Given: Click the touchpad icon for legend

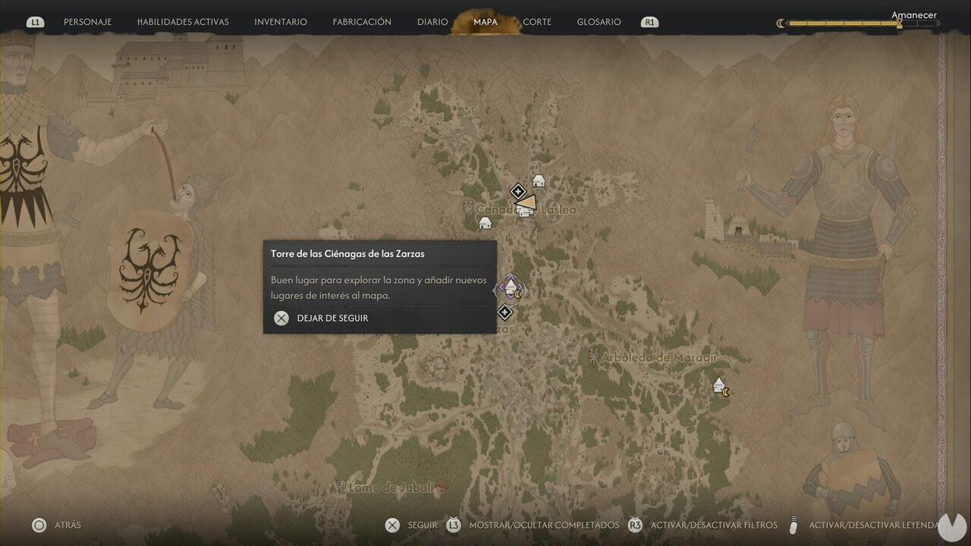Looking at the screenshot, I should click(793, 525).
